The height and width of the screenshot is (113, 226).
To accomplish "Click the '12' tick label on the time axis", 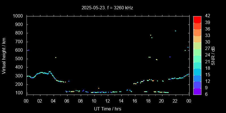I will 107,101.
